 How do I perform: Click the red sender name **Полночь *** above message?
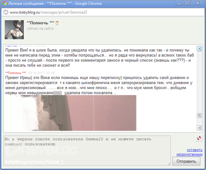coord(16,73)
